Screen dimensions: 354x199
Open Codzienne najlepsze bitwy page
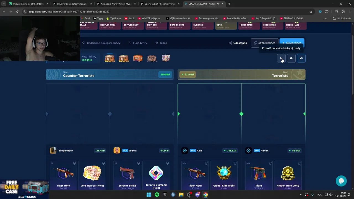tap(101, 43)
